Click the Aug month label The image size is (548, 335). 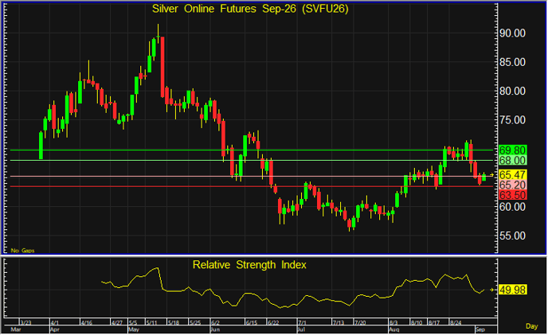pyautogui.click(x=393, y=329)
